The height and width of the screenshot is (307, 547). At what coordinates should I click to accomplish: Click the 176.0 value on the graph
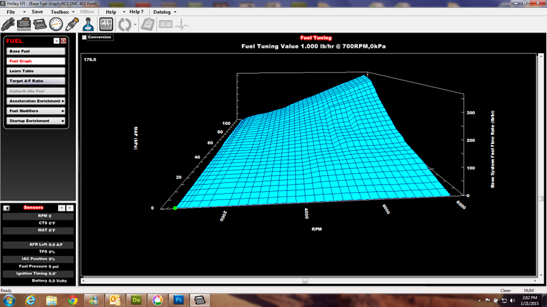pyautogui.click(x=90, y=60)
